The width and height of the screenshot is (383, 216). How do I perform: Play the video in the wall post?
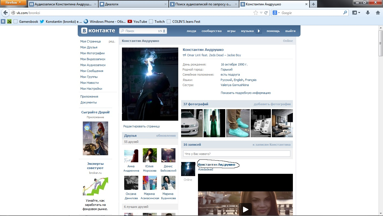tap(245, 209)
